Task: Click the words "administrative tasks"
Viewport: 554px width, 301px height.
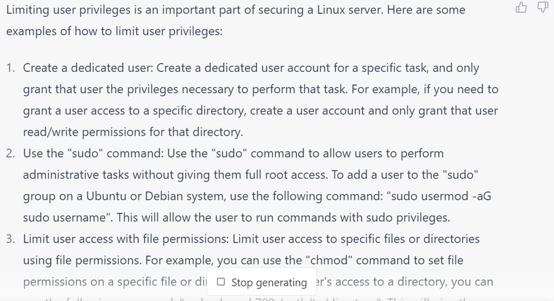Action: 75,175
